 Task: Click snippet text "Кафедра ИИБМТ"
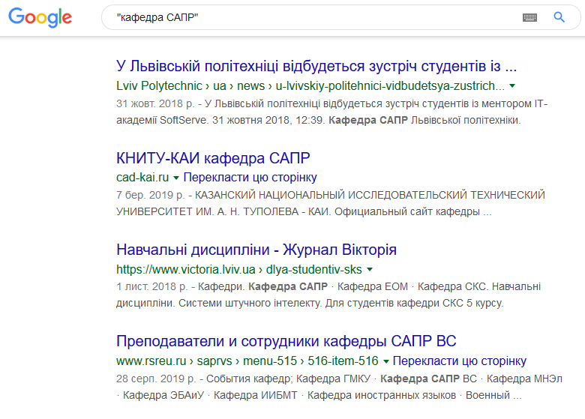256,395
